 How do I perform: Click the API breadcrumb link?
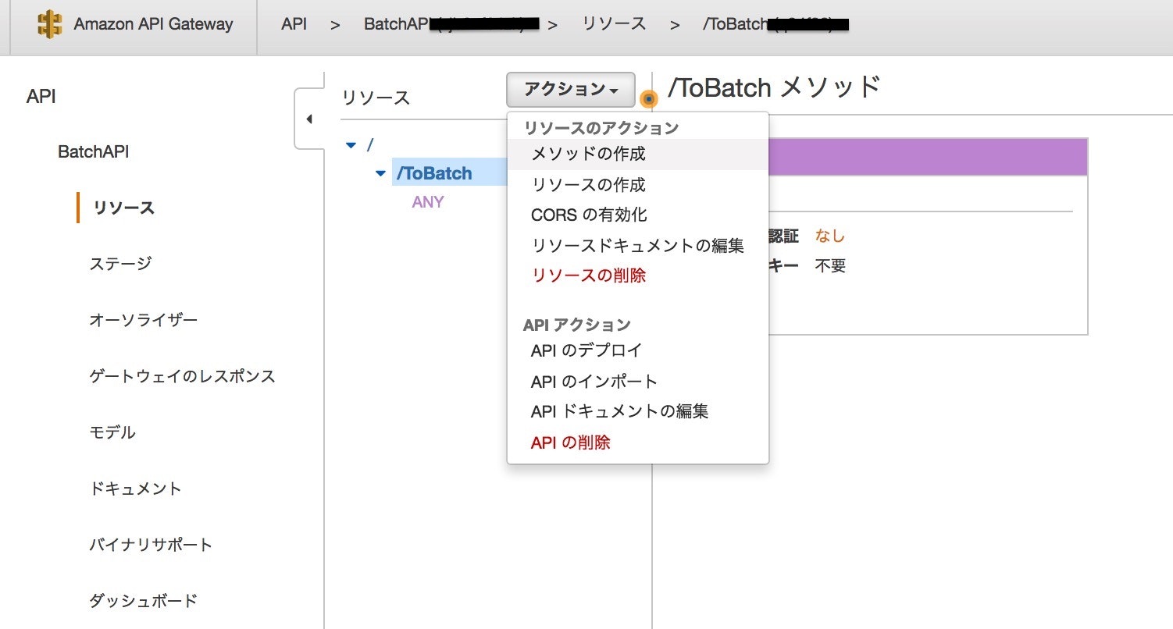point(294,23)
